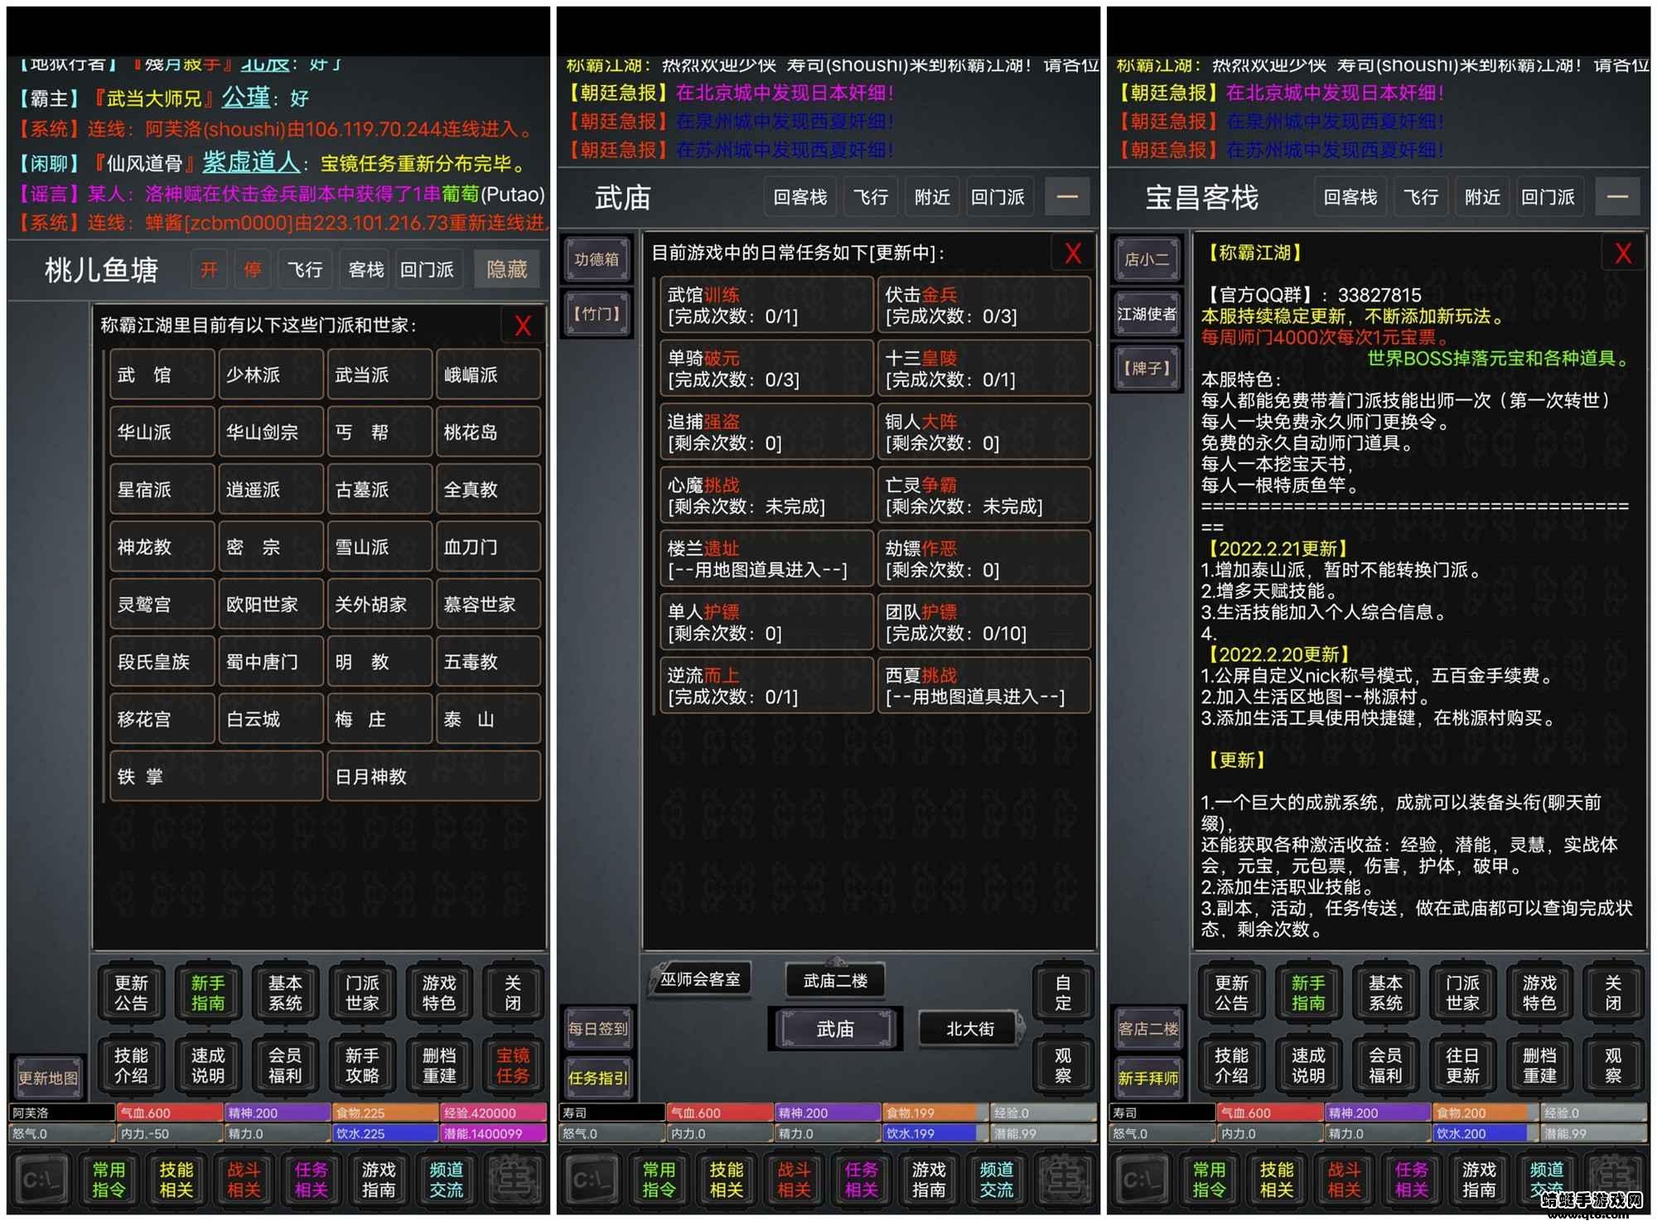Image resolution: width=1657 pixels, height=1221 pixels.
Task: Go to 北大街 map exit node
Action: [970, 1029]
